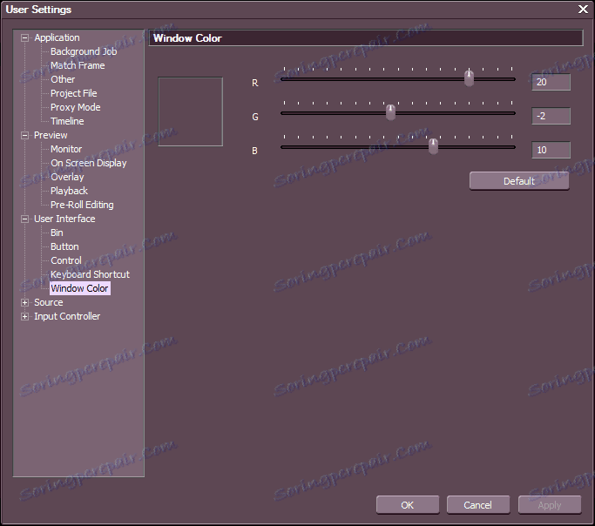The width and height of the screenshot is (595, 526).
Task: Open Timeline settings page
Action: [67, 121]
